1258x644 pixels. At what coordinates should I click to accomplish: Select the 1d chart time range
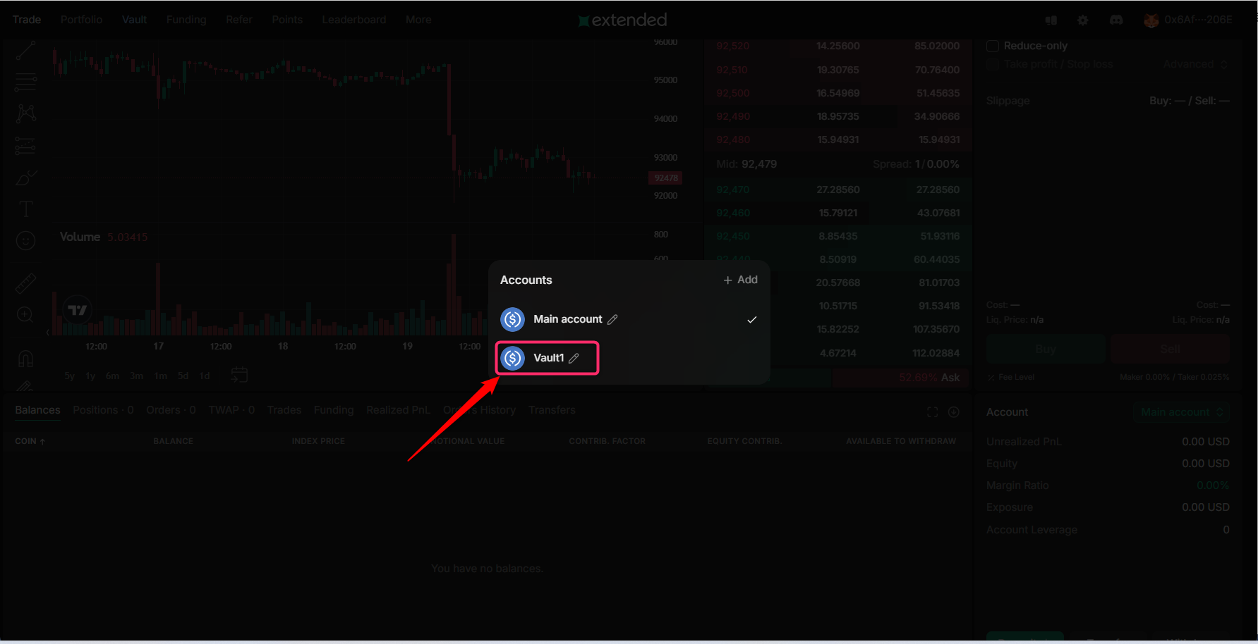click(x=205, y=376)
